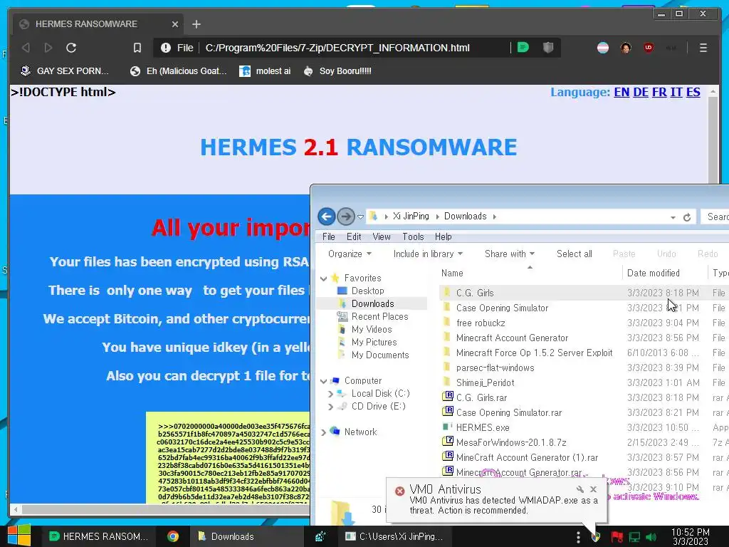
Task: Open the Explorer Help menu
Action: click(443, 236)
